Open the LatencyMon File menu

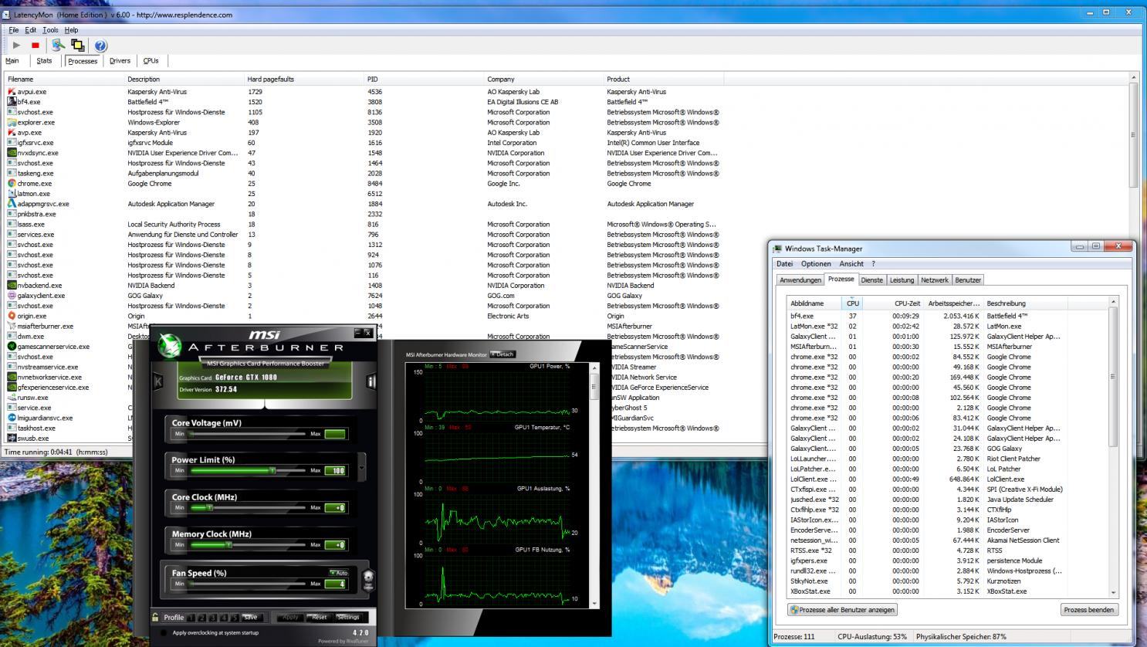tap(14, 30)
